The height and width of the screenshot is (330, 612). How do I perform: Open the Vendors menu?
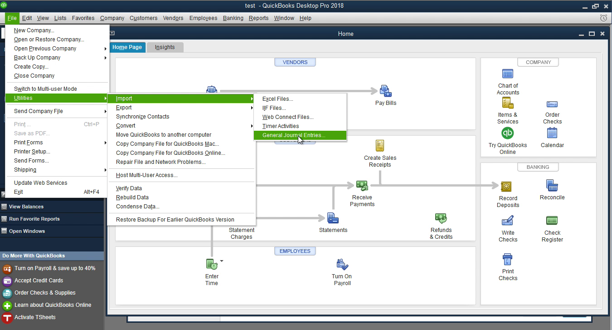point(173,18)
